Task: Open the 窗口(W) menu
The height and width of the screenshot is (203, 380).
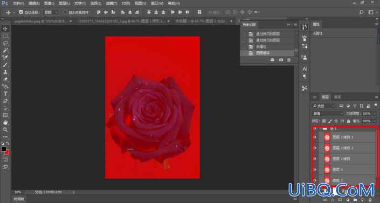Action: coord(157,3)
